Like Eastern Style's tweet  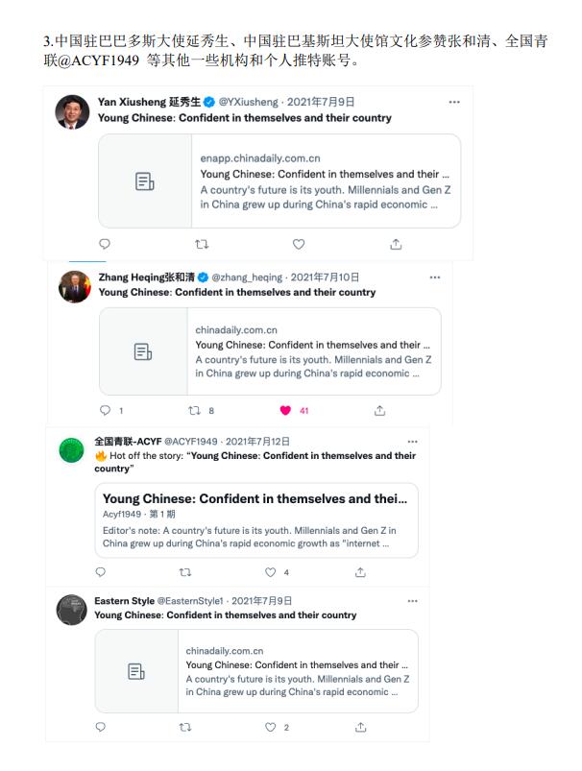click(271, 727)
